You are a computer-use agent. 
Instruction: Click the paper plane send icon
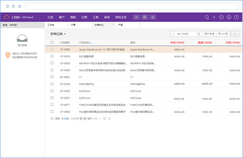point(152,17)
